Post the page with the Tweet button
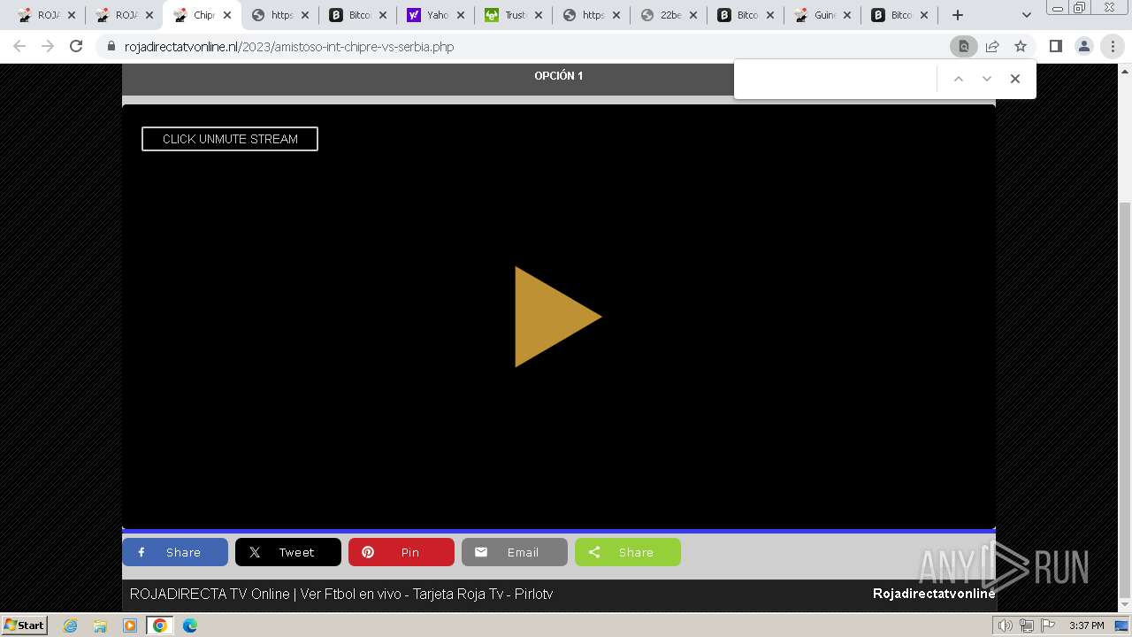The image size is (1132, 637). pos(288,552)
